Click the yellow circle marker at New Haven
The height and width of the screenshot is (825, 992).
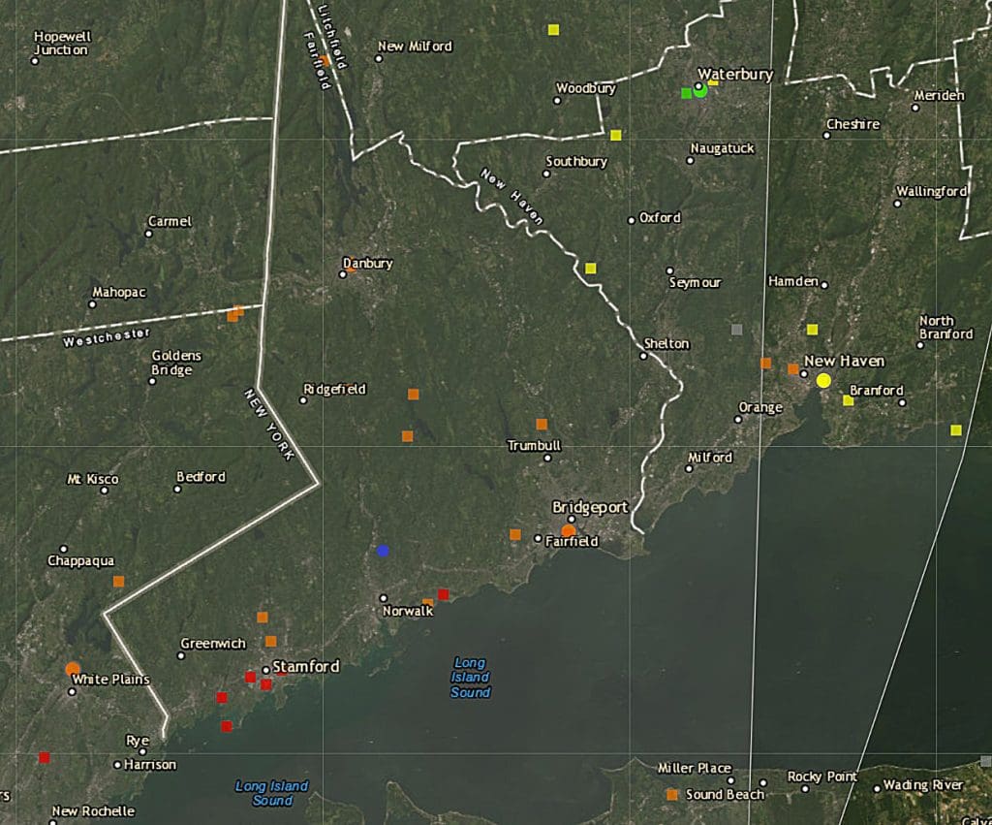(x=821, y=381)
